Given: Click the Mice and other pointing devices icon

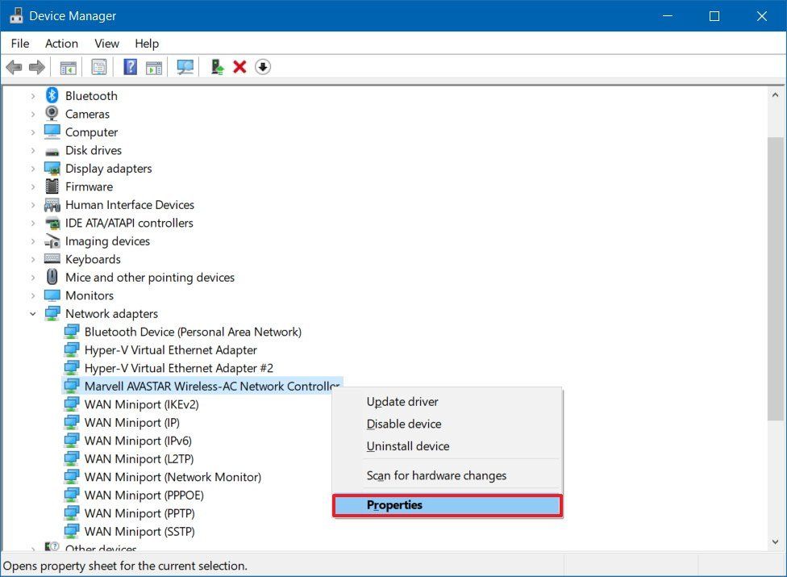Looking at the screenshot, I should tap(52, 277).
